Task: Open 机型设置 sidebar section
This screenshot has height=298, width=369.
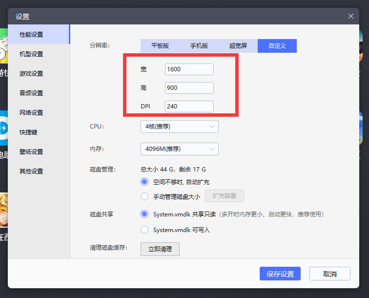Action: (x=39, y=54)
